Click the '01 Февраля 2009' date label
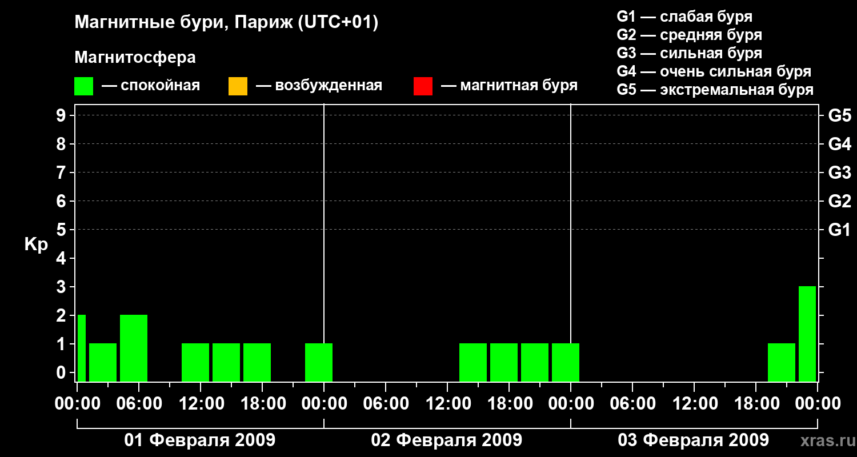This screenshot has width=857, height=457. coord(200,440)
